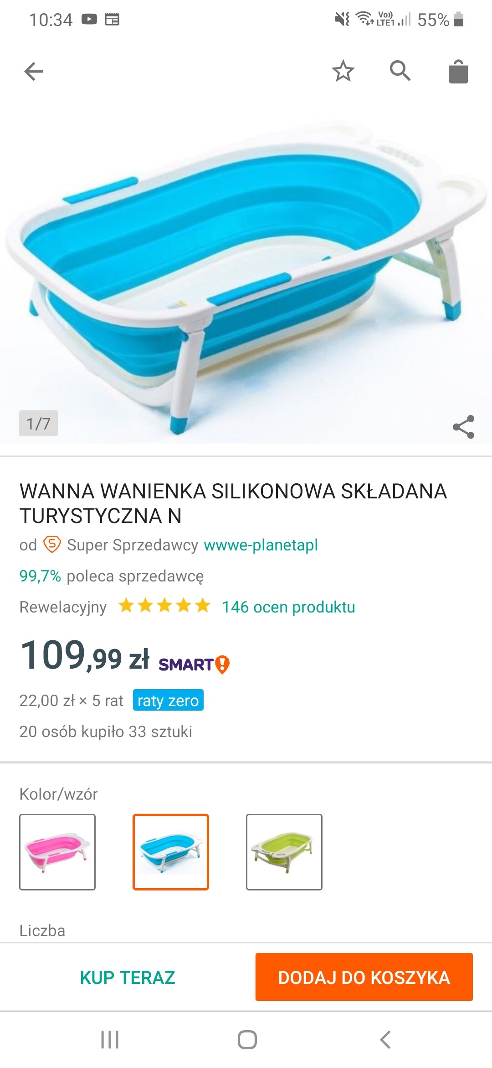Screen dimensions: 492x1068
Task: View 146 ocen produktu reviews
Action: [289, 607]
